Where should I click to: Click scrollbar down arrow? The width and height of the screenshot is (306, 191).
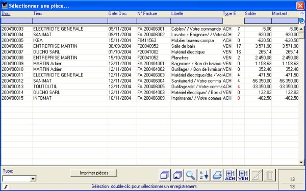[x=301, y=162]
